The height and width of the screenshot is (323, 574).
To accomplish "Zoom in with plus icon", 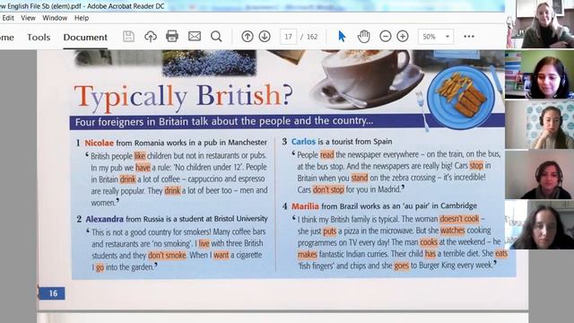I will [403, 36].
